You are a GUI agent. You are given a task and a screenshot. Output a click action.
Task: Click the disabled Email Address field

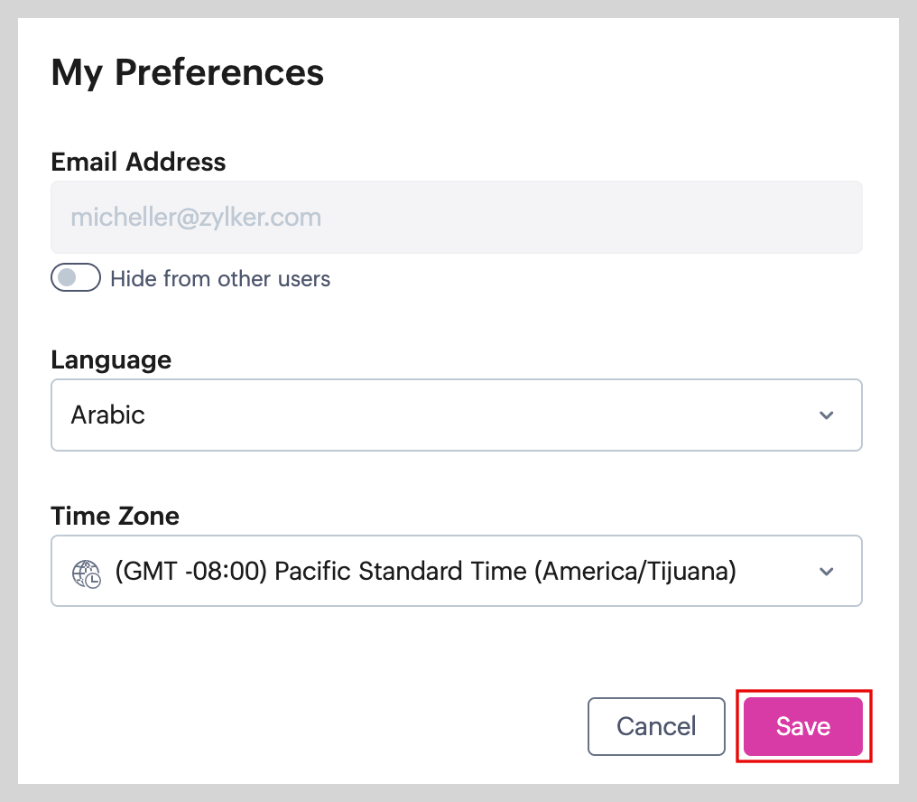(x=456, y=218)
